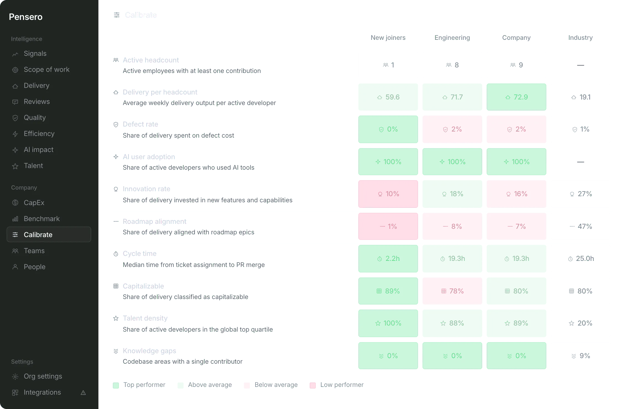Click the New joiners 0% defect rate cell
This screenshot has width=626, height=409.
[x=388, y=129]
